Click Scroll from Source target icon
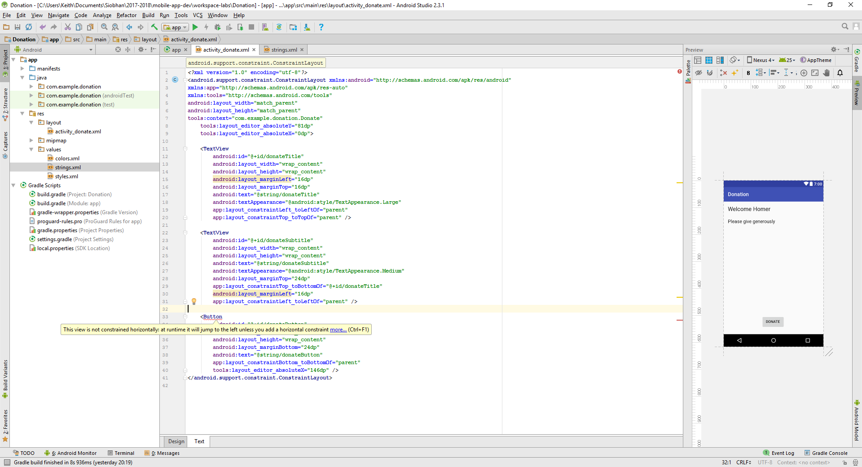This screenshot has width=862, height=467. pos(118,49)
